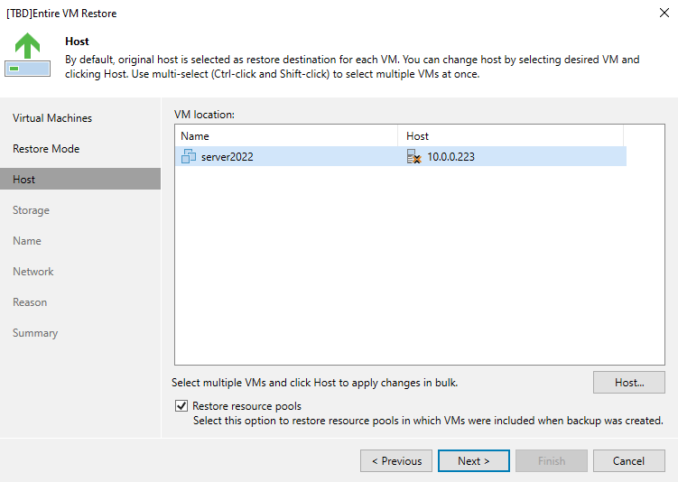This screenshot has width=678, height=482.
Task: Select the Host step in sidebar
Action: [24, 180]
